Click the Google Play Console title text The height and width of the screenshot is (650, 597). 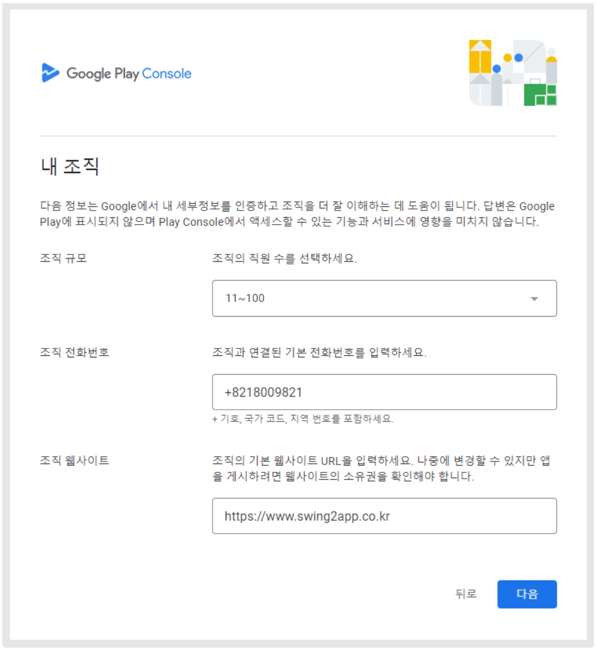[129, 74]
